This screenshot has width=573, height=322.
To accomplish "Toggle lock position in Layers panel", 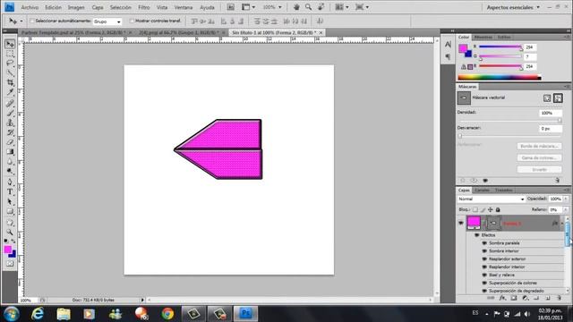I will pos(490,209).
